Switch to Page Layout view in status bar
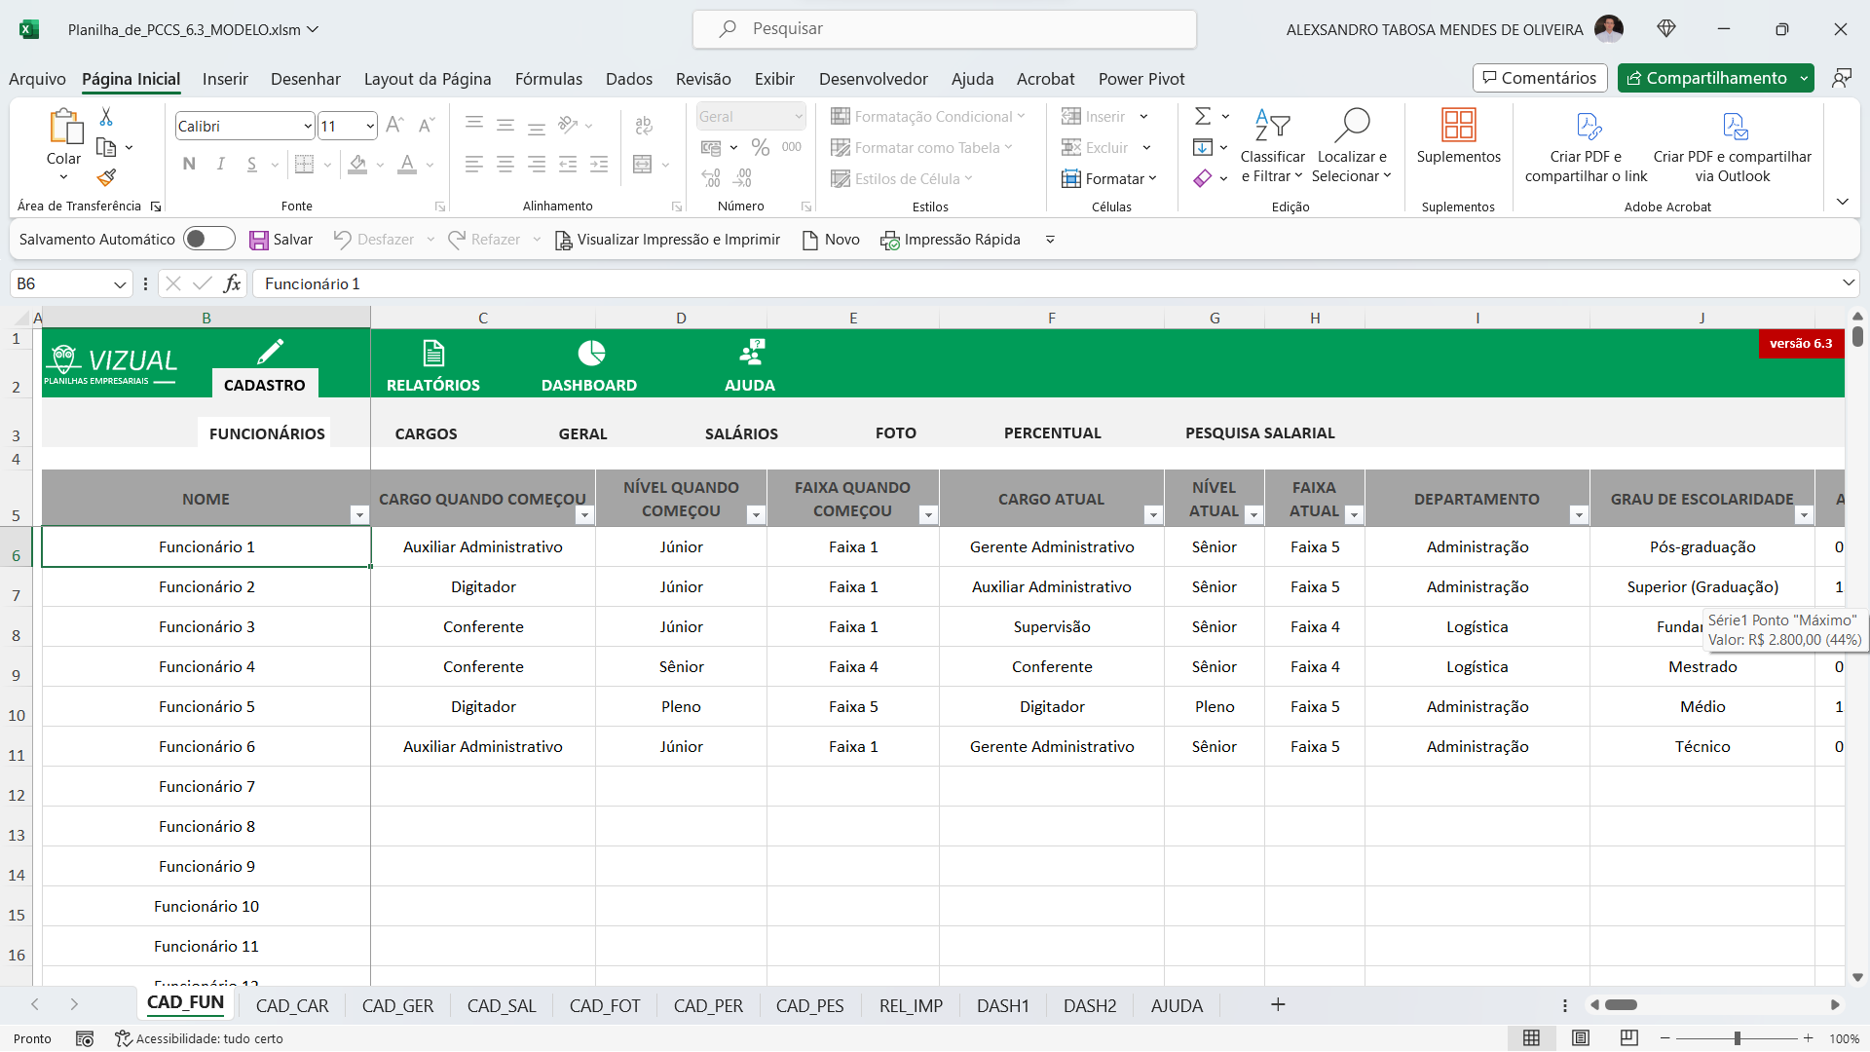The width and height of the screenshot is (1870, 1052). pyautogui.click(x=1581, y=1038)
